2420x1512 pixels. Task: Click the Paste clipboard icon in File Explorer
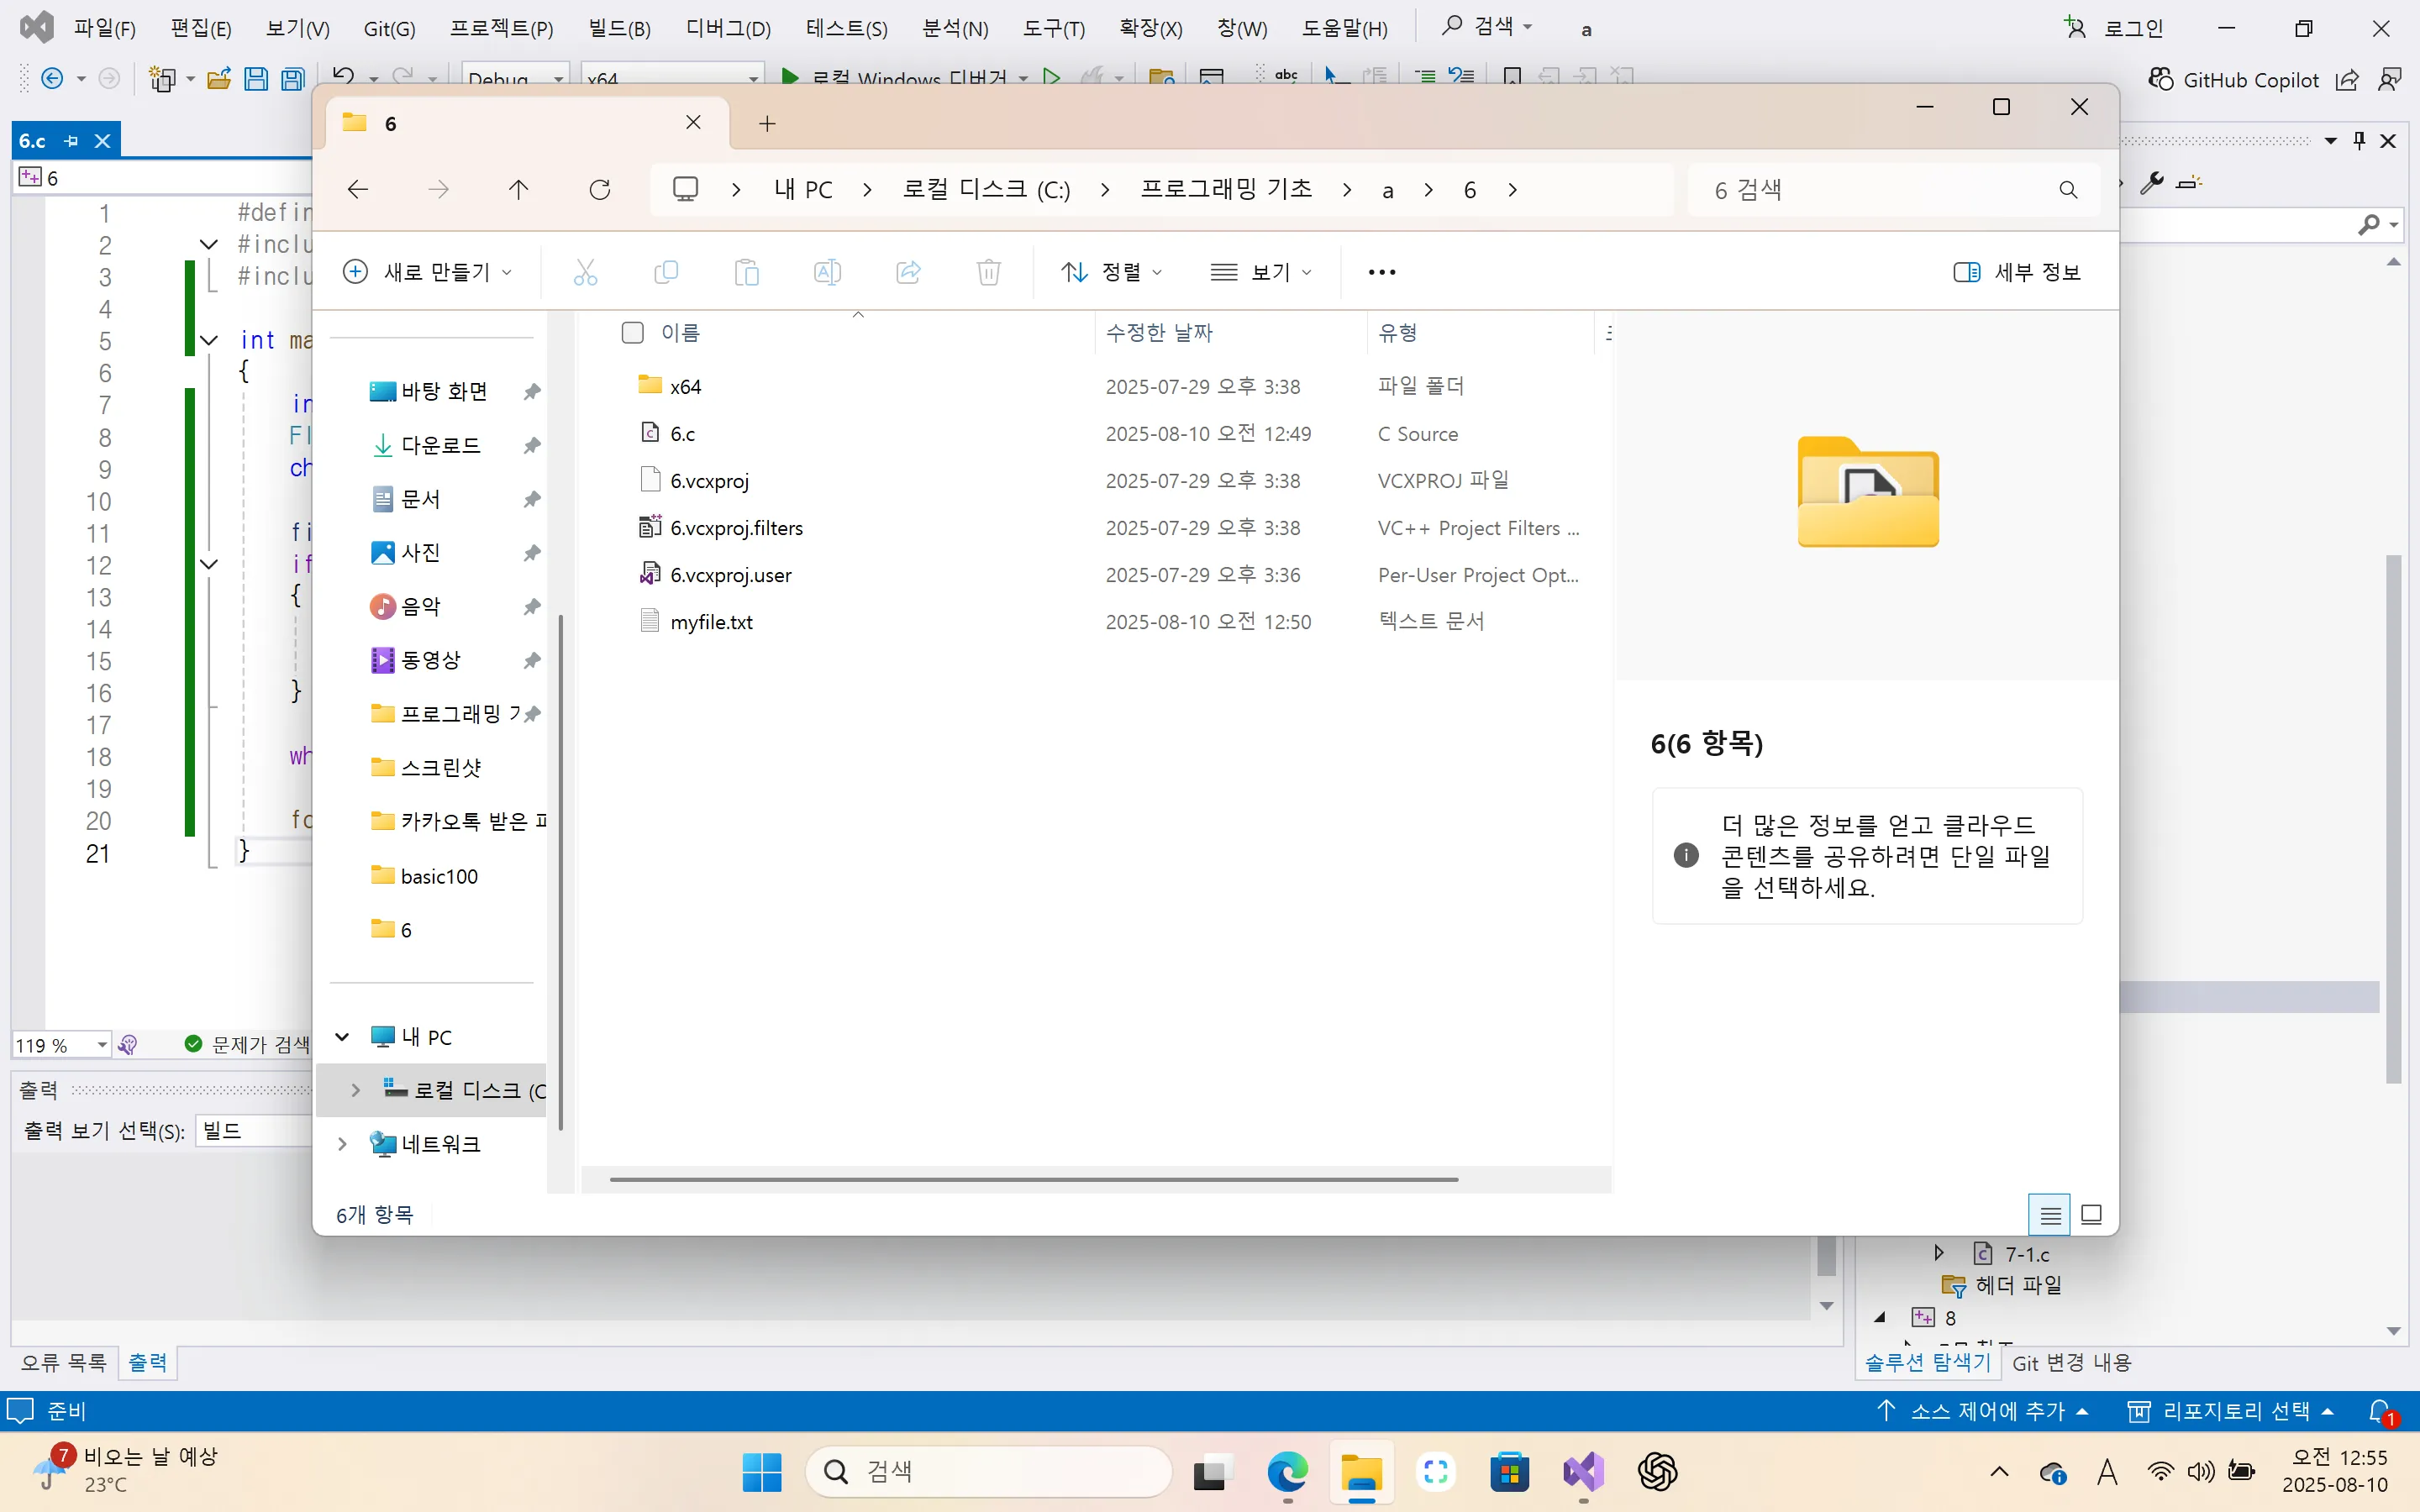(746, 272)
